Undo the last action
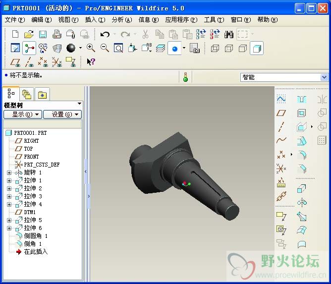 coord(105,34)
